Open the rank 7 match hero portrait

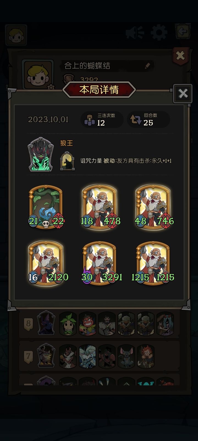(x=46, y=356)
